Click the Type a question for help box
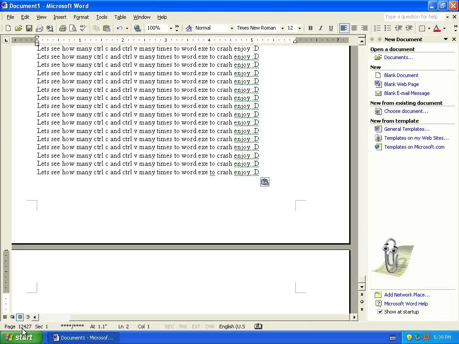Viewport: 459px width, 344px height. pos(414,17)
